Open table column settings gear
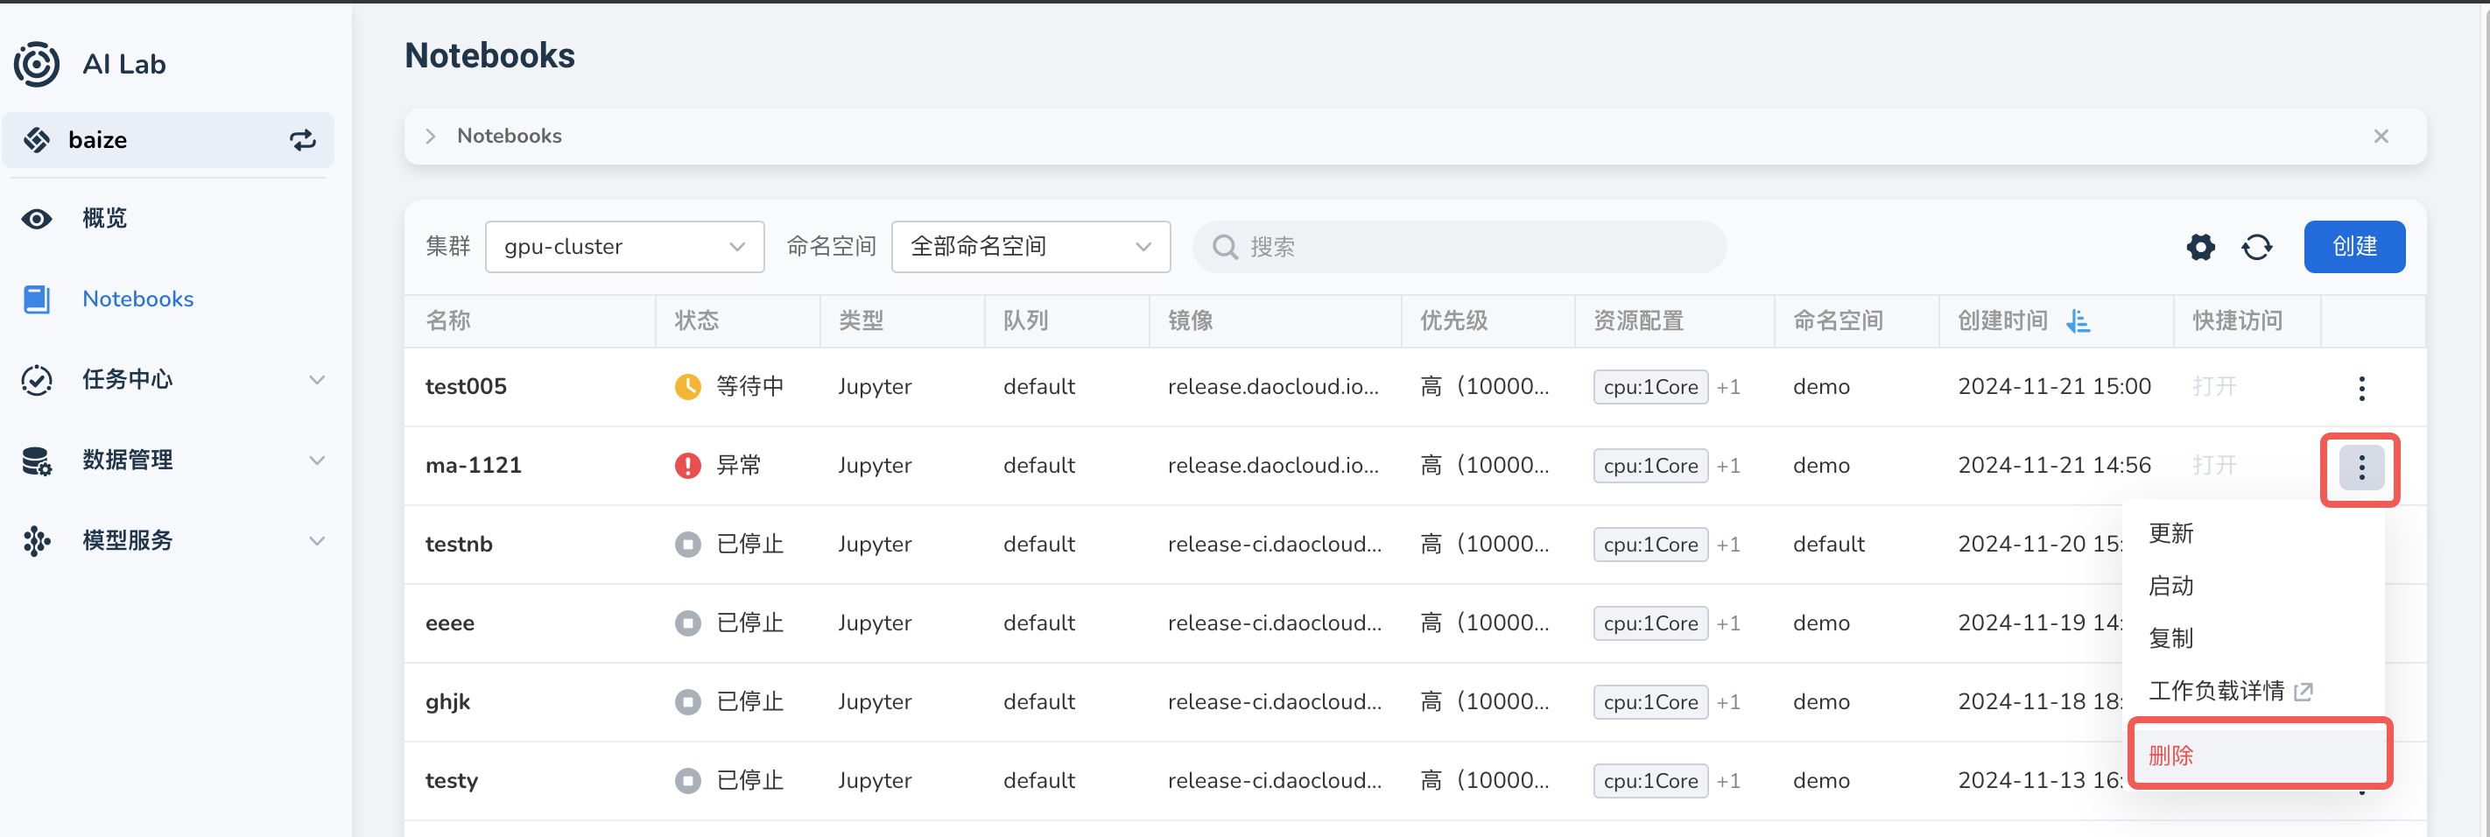This screenshot has height=837, width=2490. 2200,248
